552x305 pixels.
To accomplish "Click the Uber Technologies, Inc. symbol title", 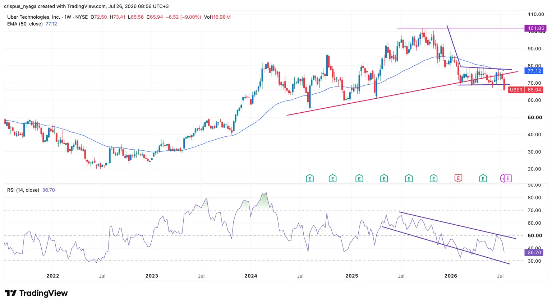I will click(x=33, y=17).
